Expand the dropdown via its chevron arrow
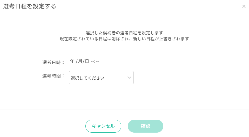Screen dimensions: 249x137 pos(130,78)
